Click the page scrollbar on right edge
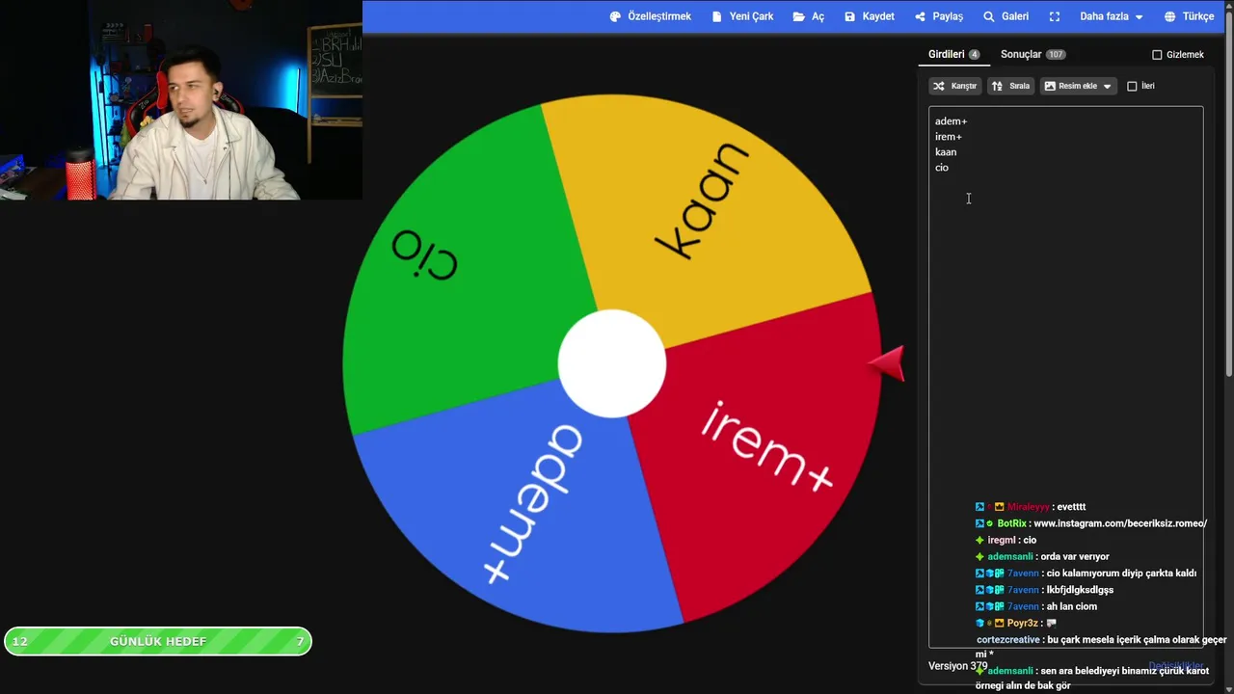 point(1229,193)
